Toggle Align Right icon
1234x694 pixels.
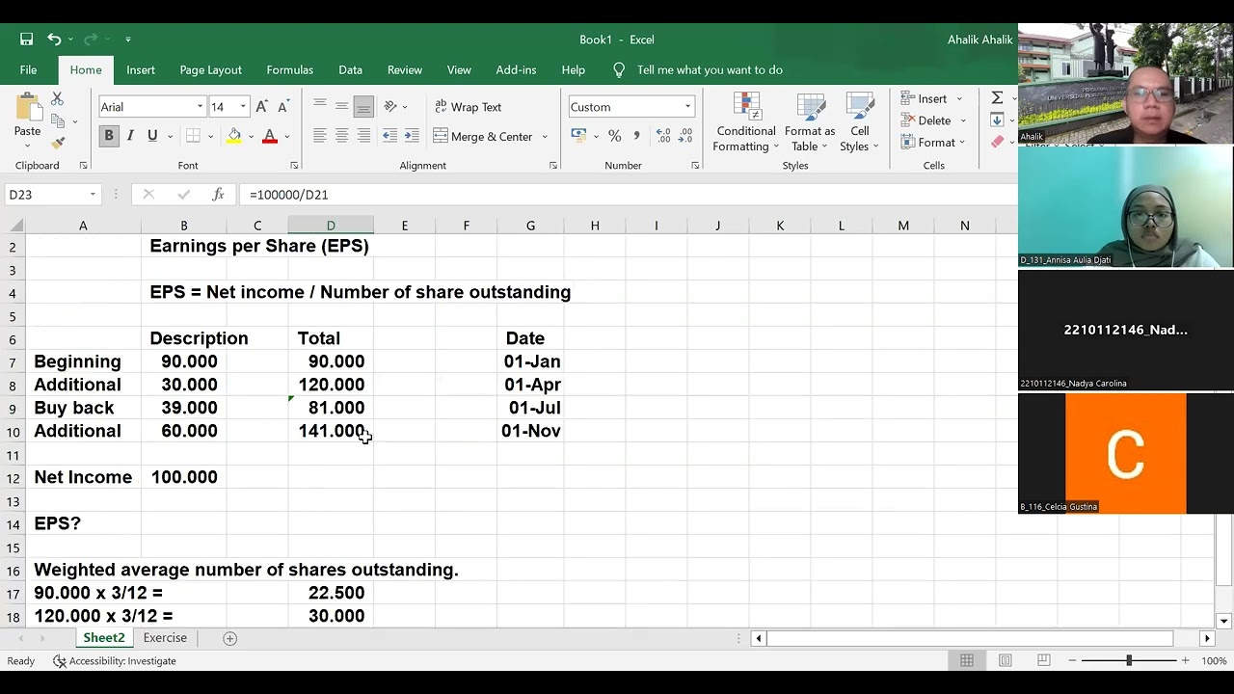(x=363, y=136)
